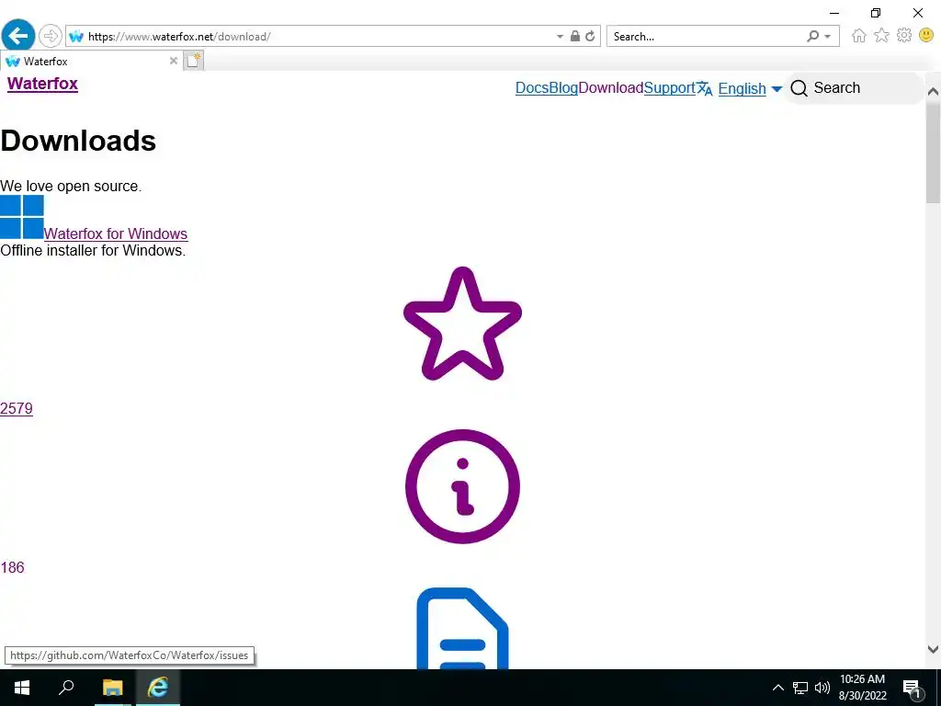Screen dimensions: 941x706
Task: Open Windows taskbar search
Action: 66,688
